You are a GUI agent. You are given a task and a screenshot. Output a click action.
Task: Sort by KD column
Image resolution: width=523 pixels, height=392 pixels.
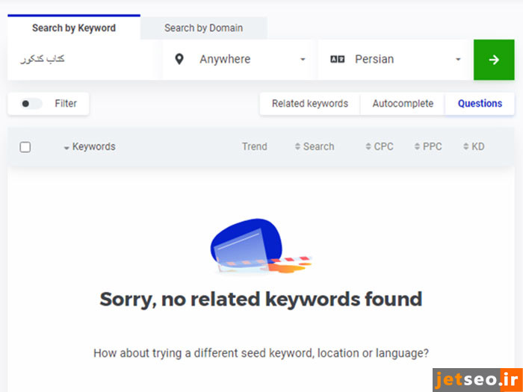pyautogui.click(x=474, y=146)
